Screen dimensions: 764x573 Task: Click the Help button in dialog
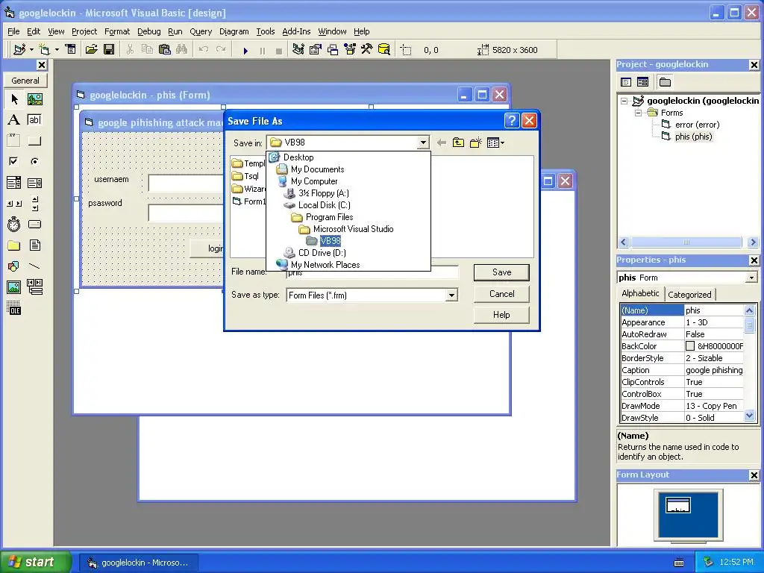(x=501, y=315)
